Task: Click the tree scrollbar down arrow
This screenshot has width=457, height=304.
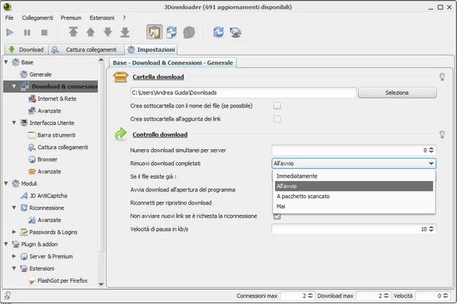Action: [101, 284]
